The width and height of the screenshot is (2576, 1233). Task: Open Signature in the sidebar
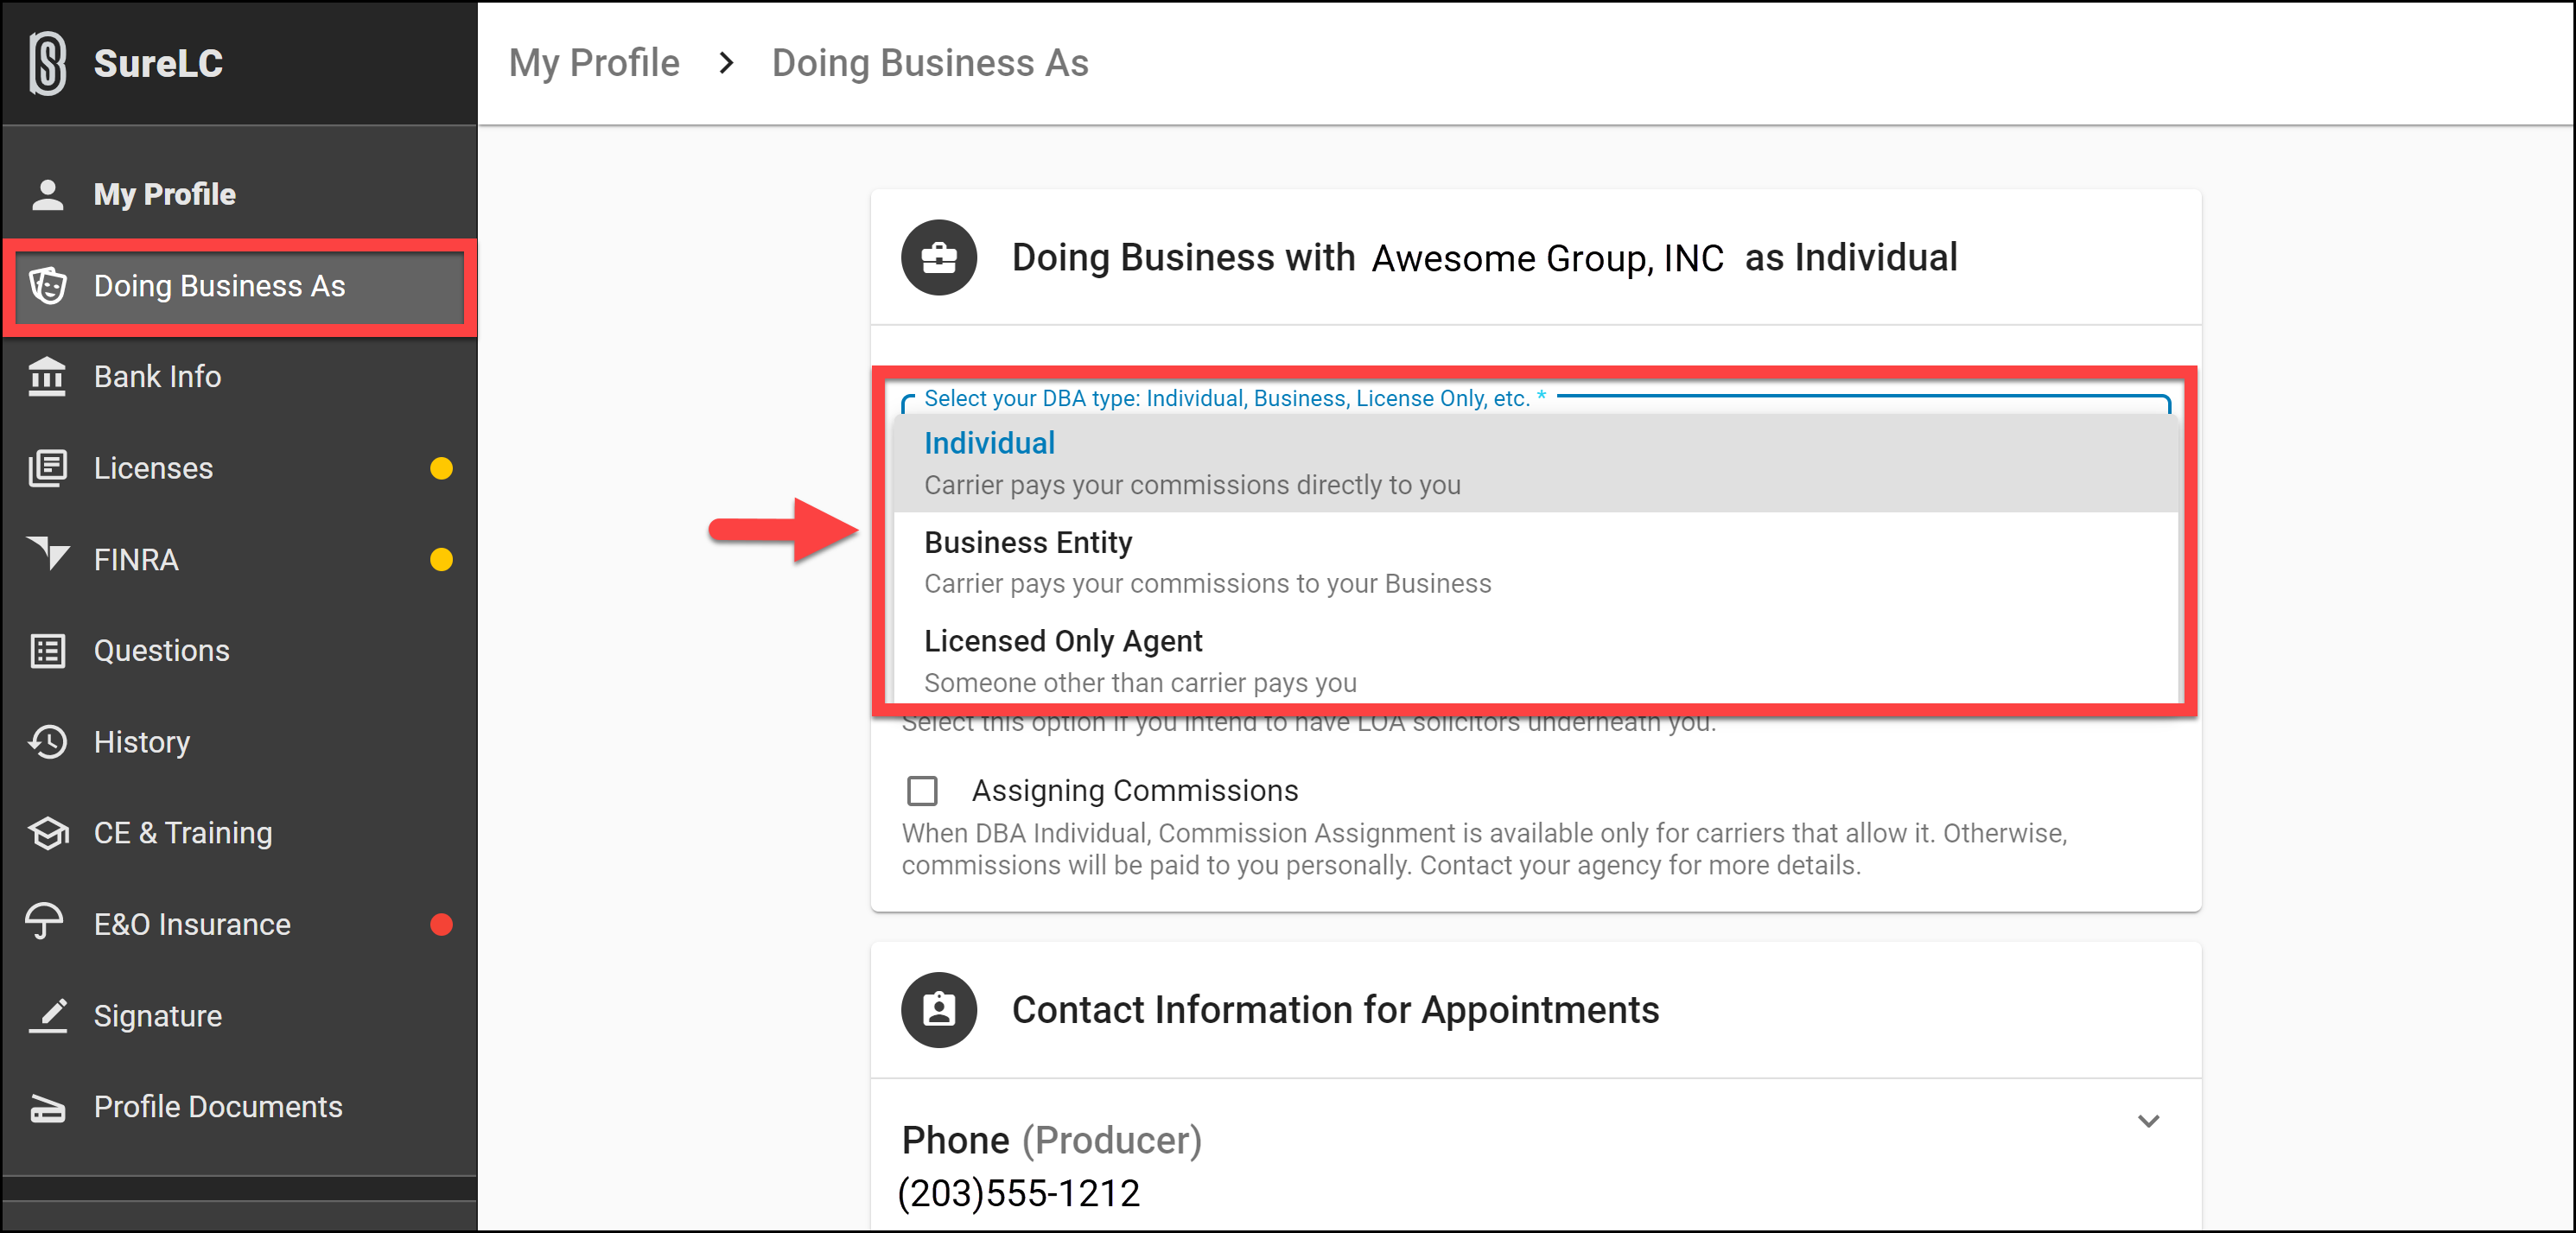tap(239, 1015)
